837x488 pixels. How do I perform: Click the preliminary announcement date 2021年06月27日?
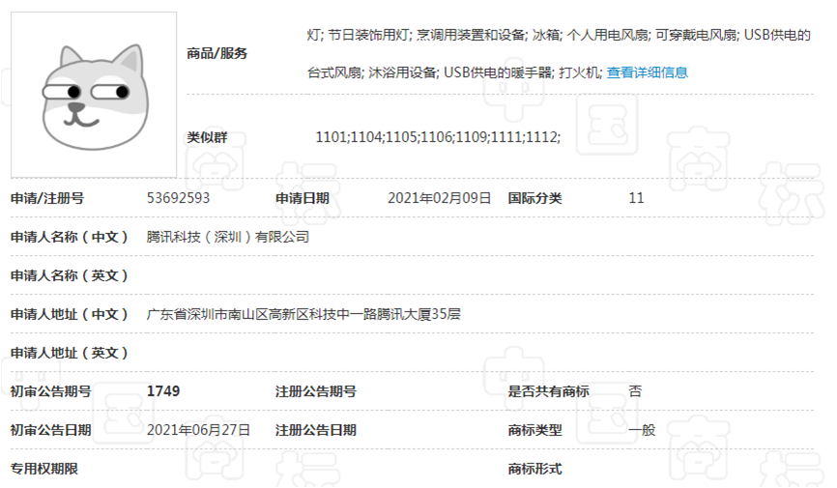pos(198,430)
